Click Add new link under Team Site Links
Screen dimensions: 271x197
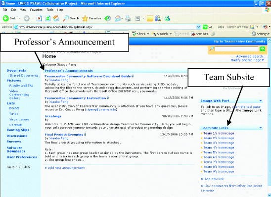tap(214, 179)
